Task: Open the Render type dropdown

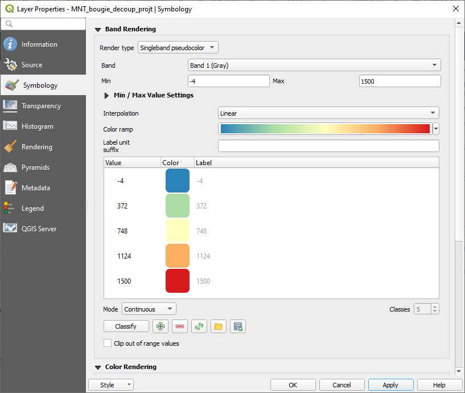Action: coord(178,48)
